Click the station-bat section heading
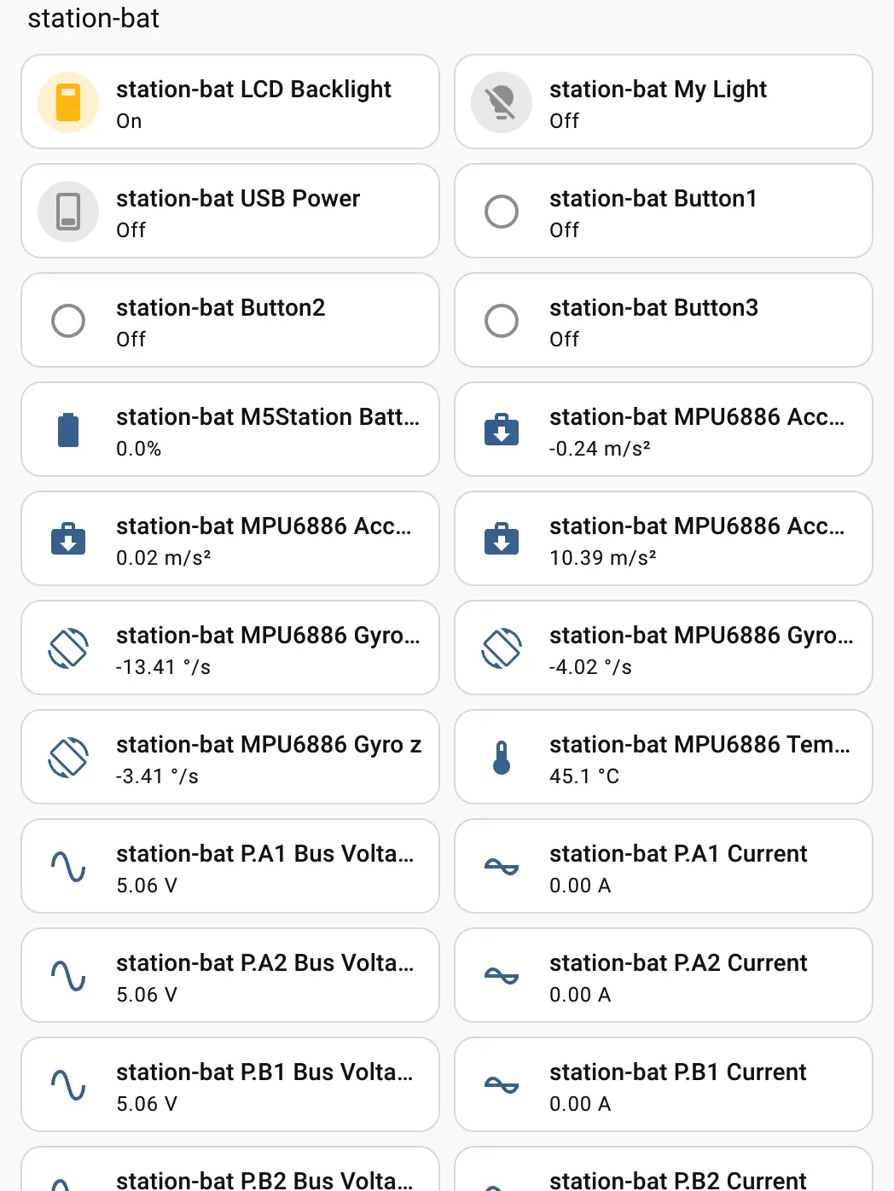The height and width of the screenshot is (1191, 894). tap(94, 19)
